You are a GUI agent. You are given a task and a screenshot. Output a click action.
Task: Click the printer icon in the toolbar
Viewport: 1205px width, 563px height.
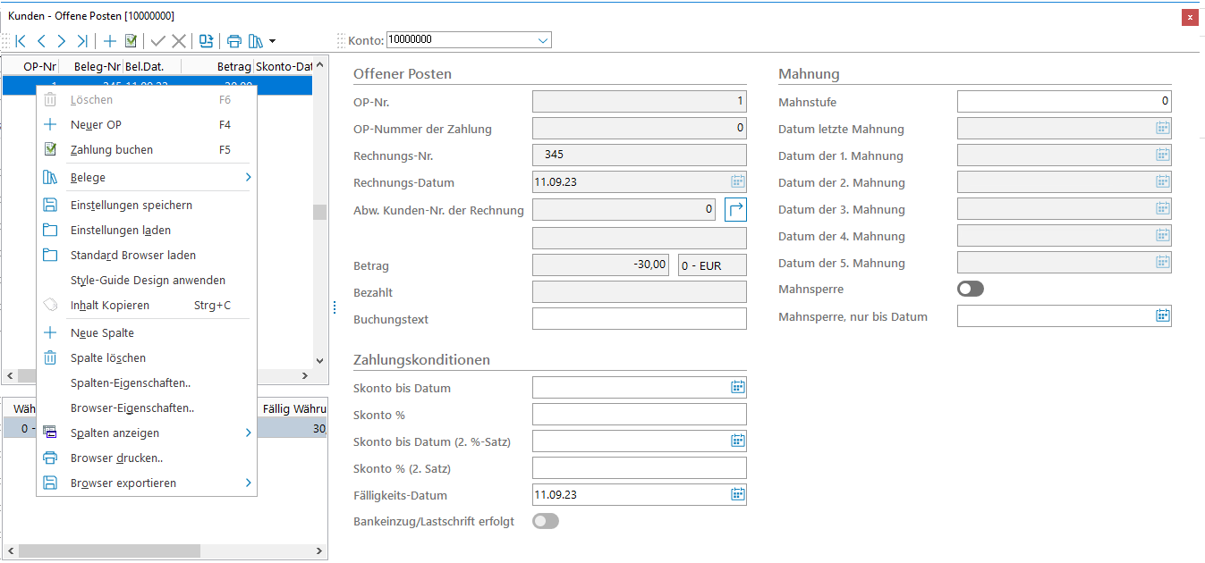click(x=234, y=41)
